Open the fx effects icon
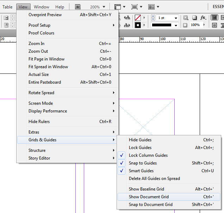224x213 pixels. coord(203,18)
